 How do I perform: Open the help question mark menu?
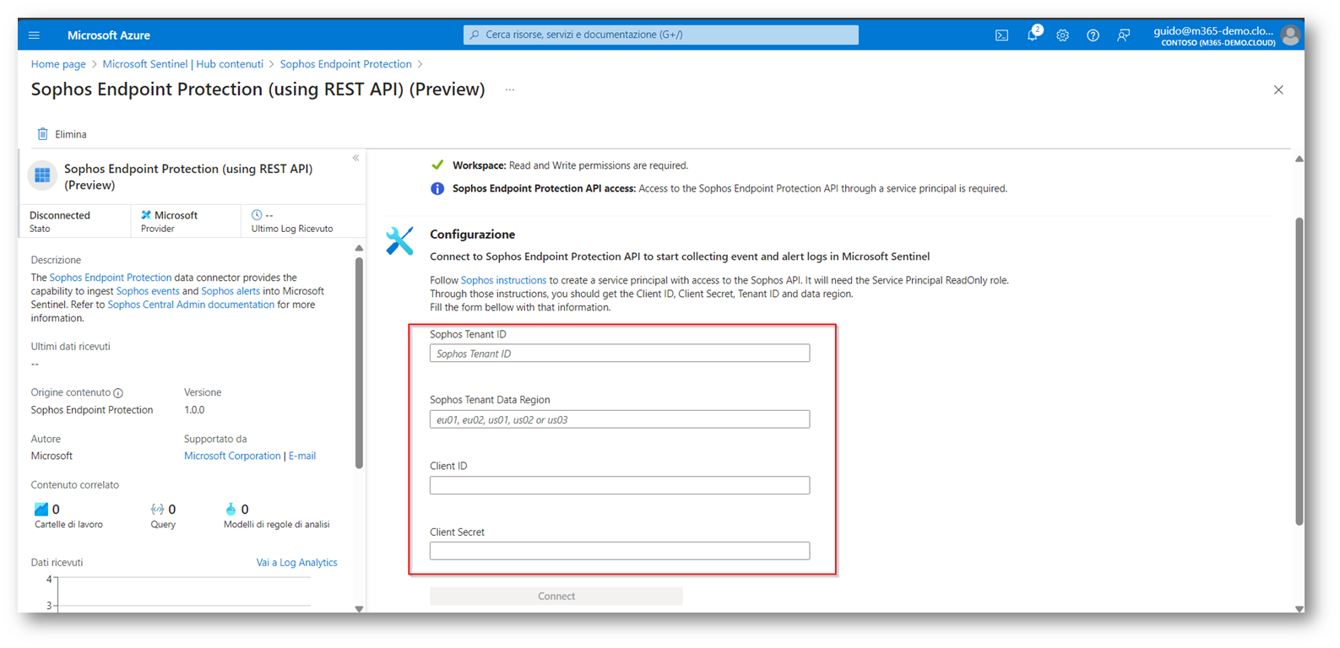click(1093, 35)
